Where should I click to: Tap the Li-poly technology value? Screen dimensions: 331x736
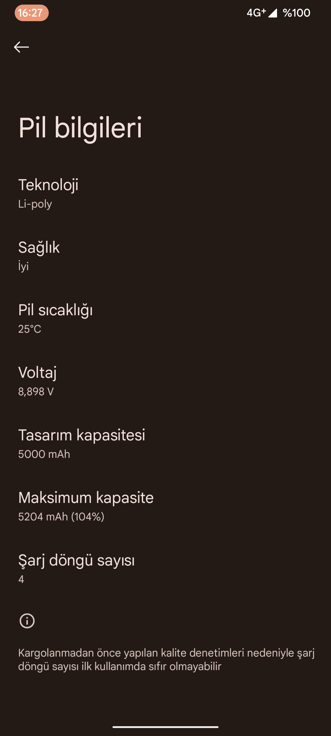coord(35,204)
